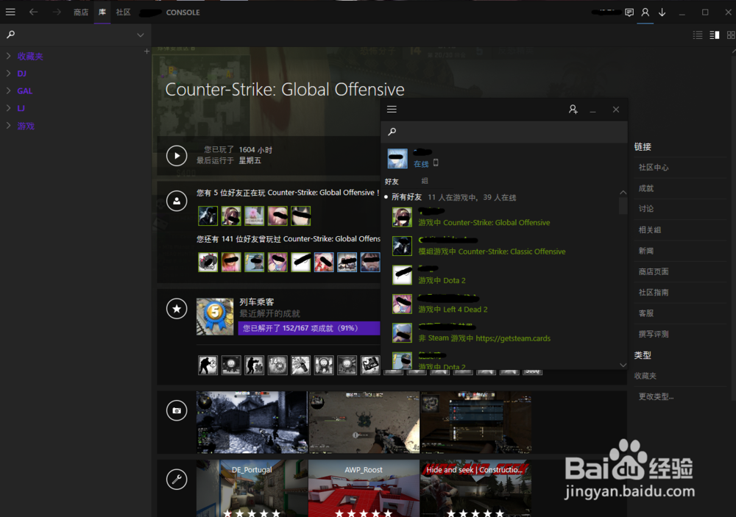This screenshot has height=517, width=736.
Task: Open the DE_Portugal workshop map
Action: click(x=252, y=488)
